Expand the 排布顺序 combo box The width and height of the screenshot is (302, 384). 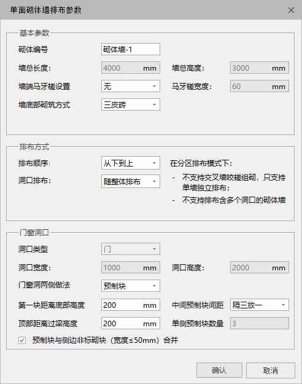tap(131, 163)
